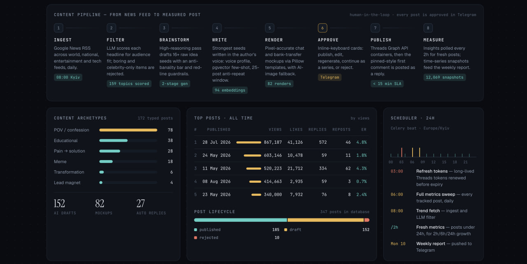This screenshot has width=527, height=264.
Task: Click the yellow draft segment of lifecycle bar
Action: coord(326,220)
